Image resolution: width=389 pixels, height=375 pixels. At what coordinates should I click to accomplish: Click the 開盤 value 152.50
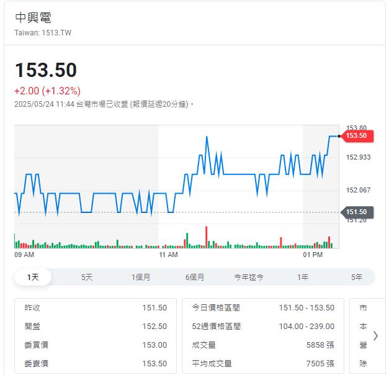(x=154, y=327)
